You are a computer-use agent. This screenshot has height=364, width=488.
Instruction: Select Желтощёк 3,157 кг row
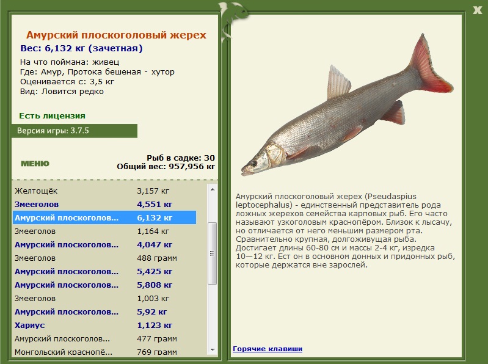pos(104,191)
